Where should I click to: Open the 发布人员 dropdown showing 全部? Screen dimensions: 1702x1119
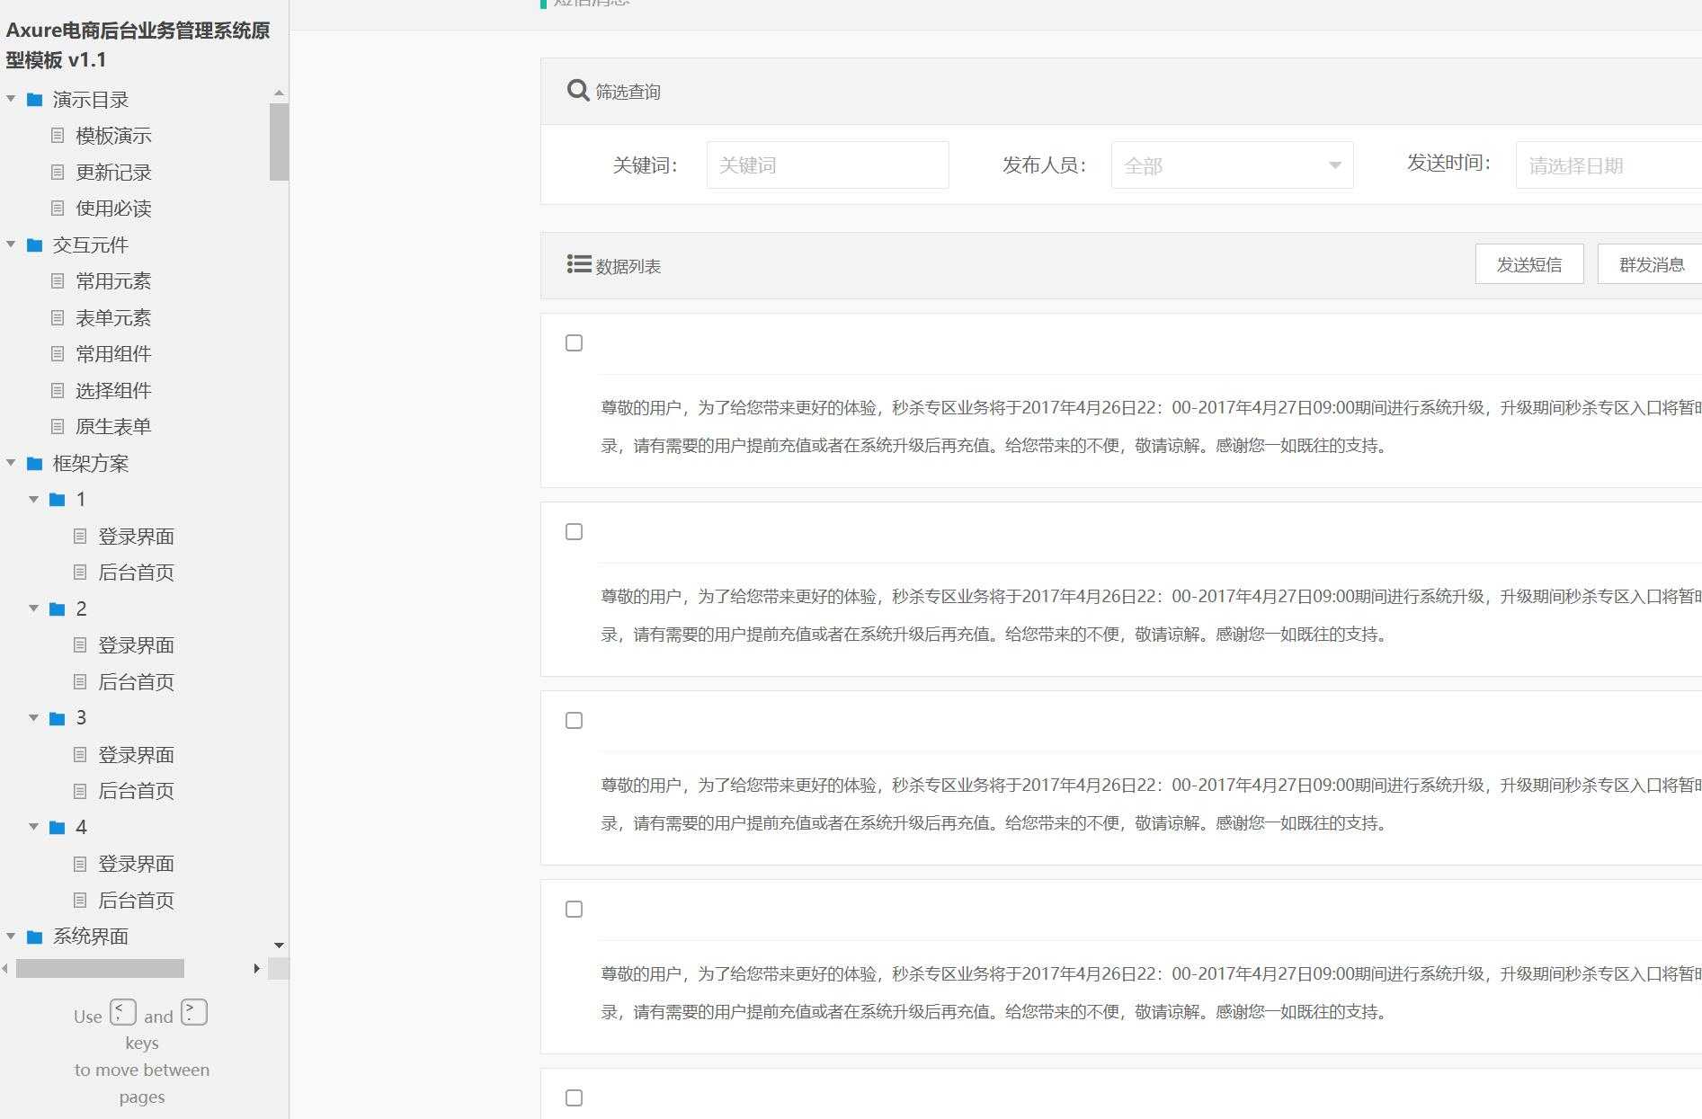point(1230,164)
